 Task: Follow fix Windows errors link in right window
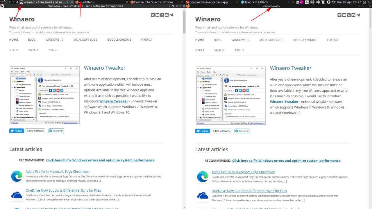pyautogui.click(x=286, y=161)
